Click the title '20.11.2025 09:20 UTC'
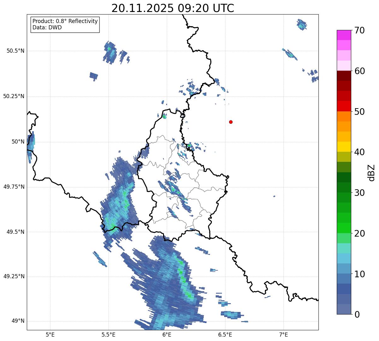 pyautogui.click(x=173, y=8)
